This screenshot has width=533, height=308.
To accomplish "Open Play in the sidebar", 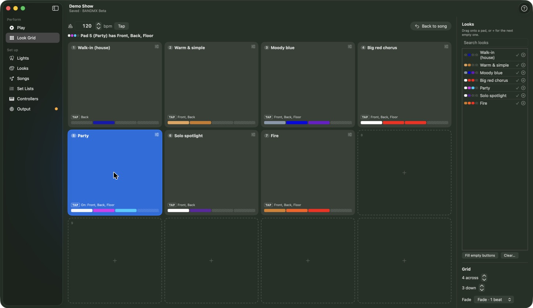I will (33, 28).
